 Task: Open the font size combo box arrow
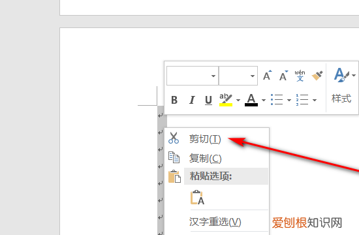(x=253, y=76)
